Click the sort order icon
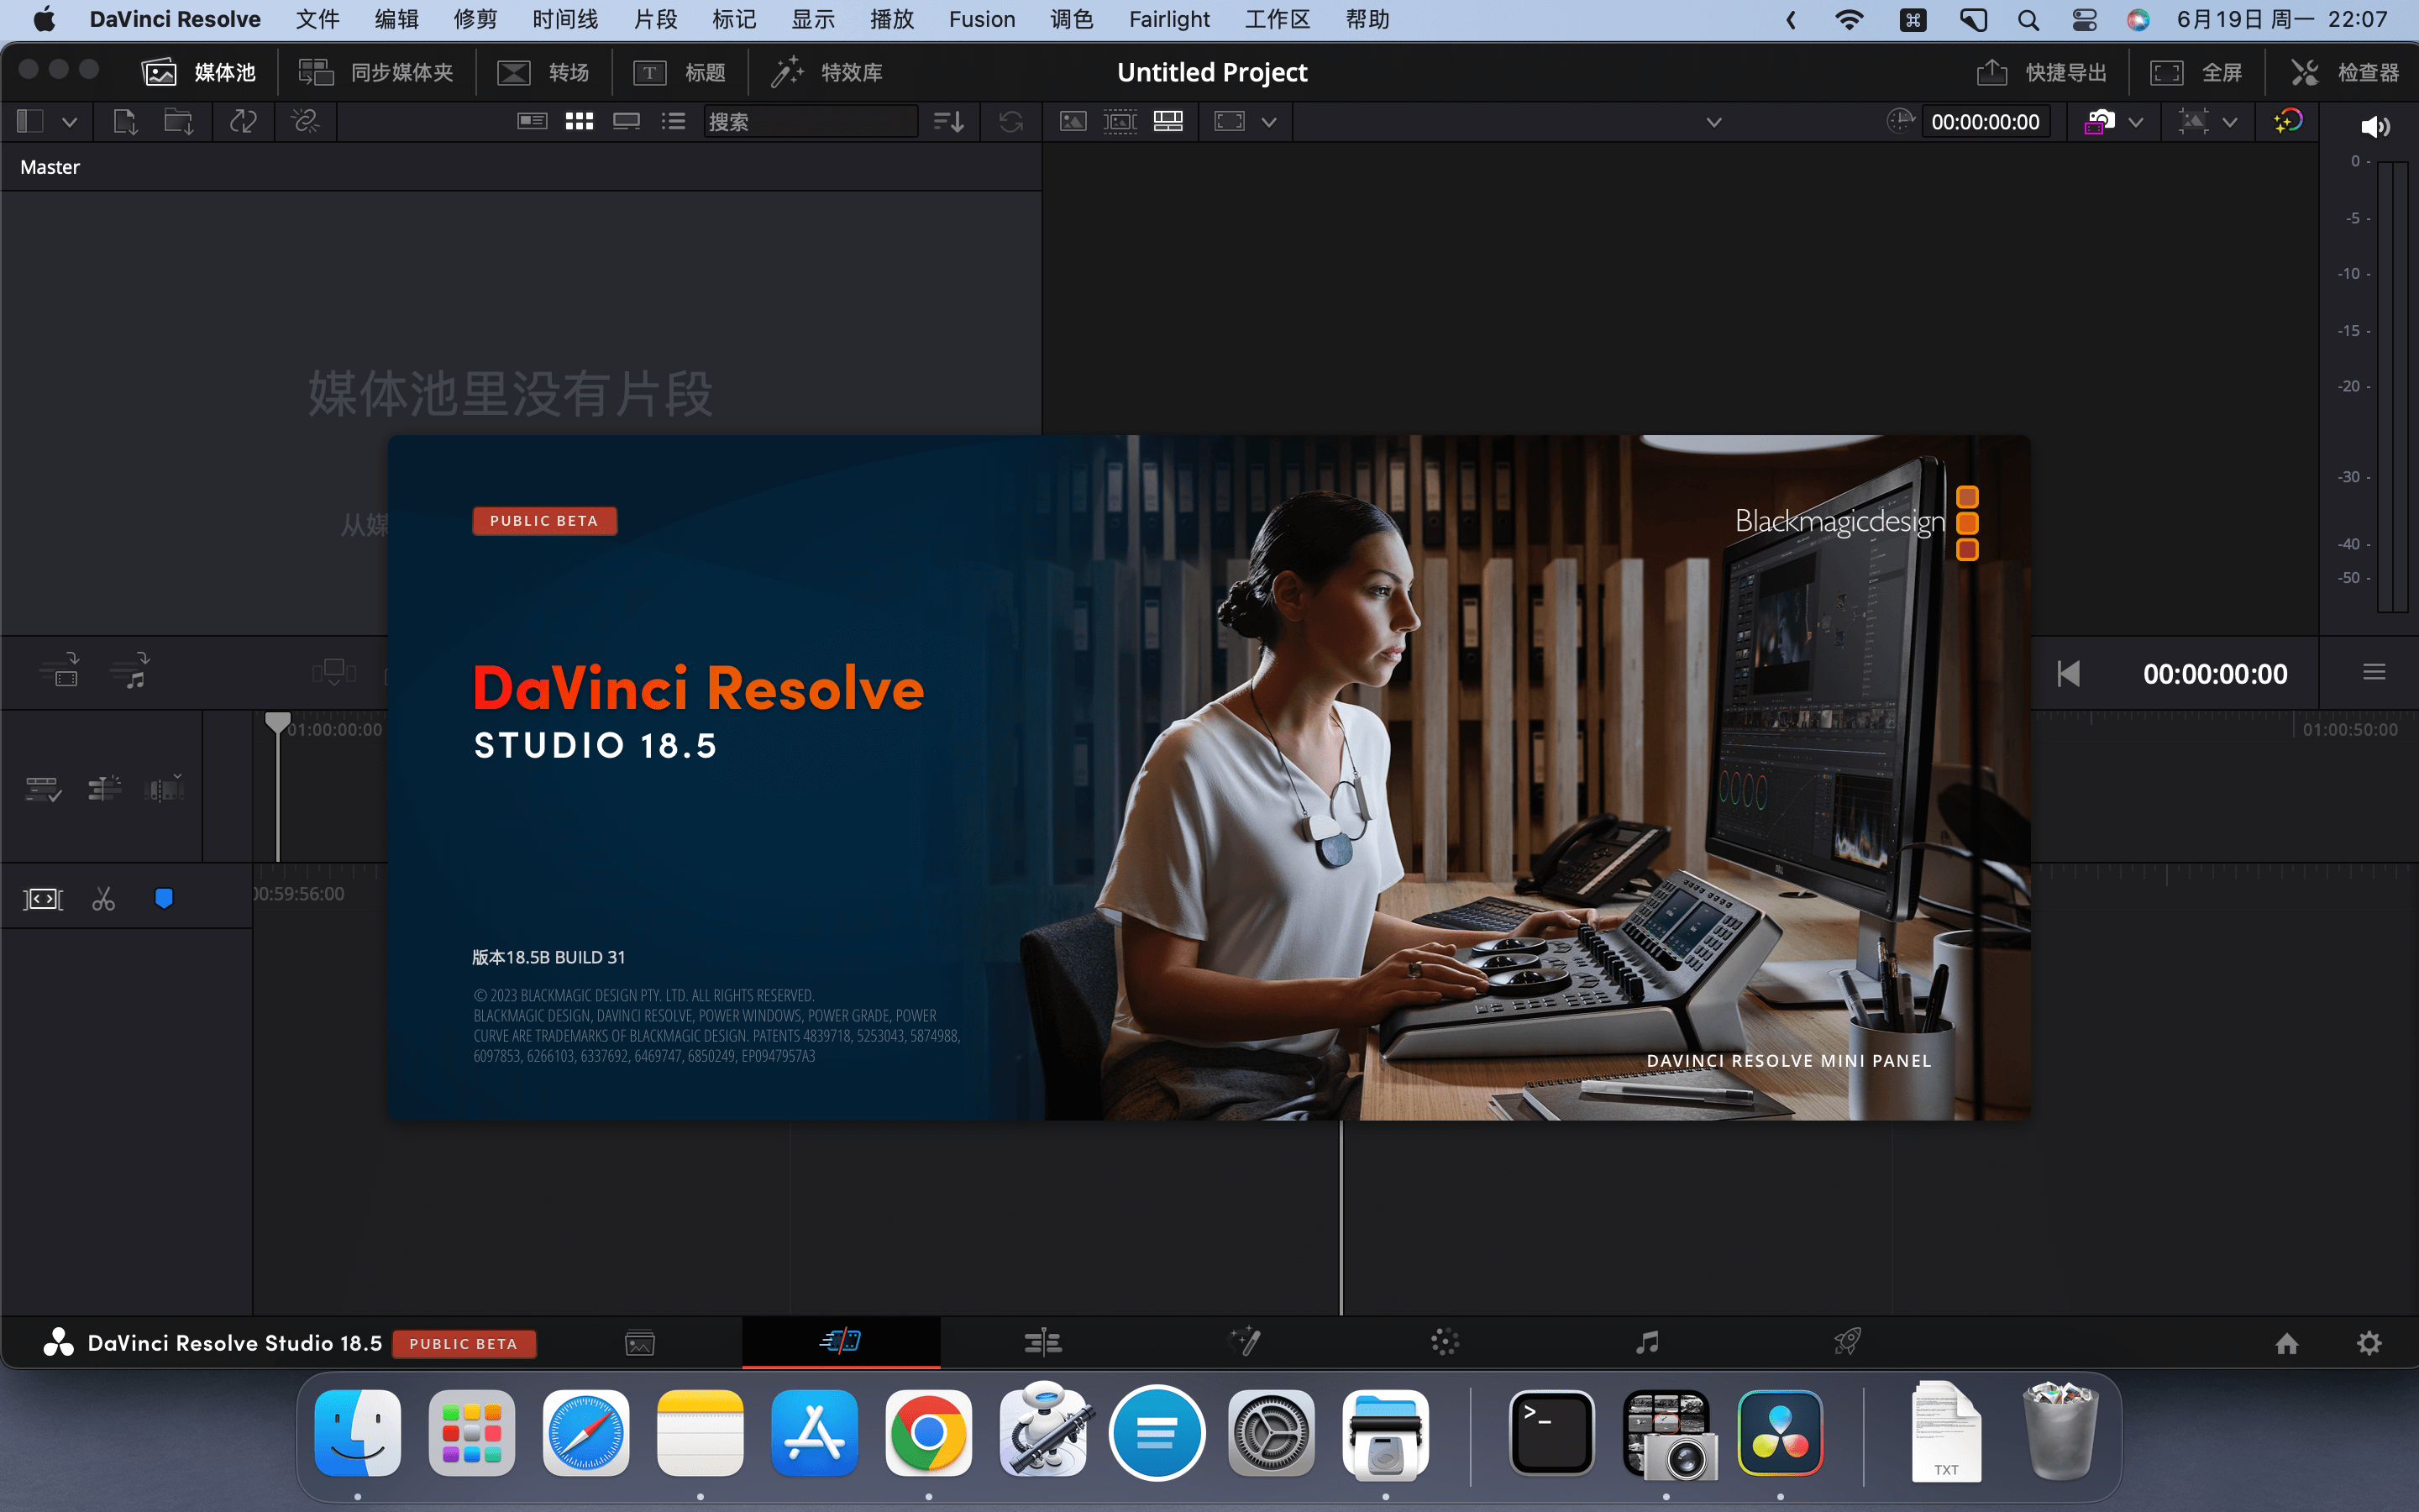Image resolution: width=2419 pixels, height=1512 pixels. tap(948, 122)
